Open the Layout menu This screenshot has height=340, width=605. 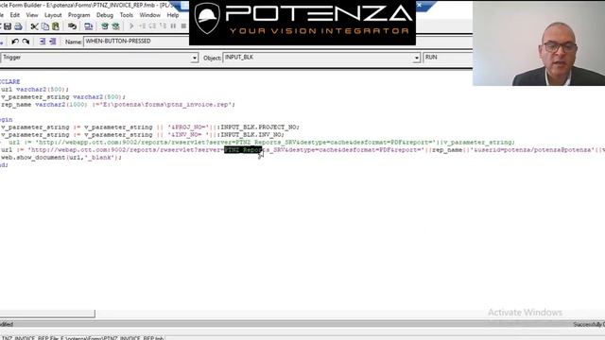click(x=53, y=15)
